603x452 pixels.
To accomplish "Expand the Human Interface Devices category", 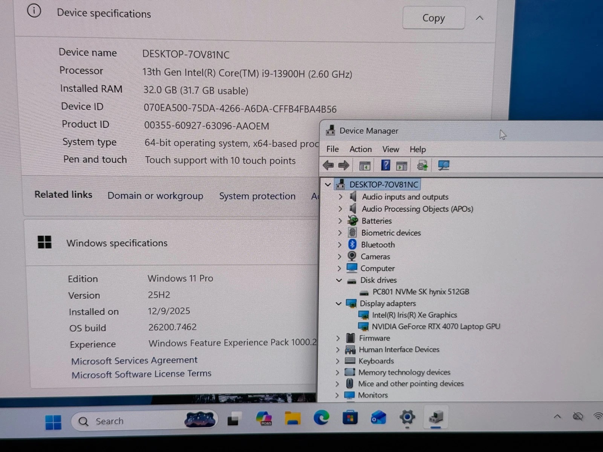I will coord(337,350).
